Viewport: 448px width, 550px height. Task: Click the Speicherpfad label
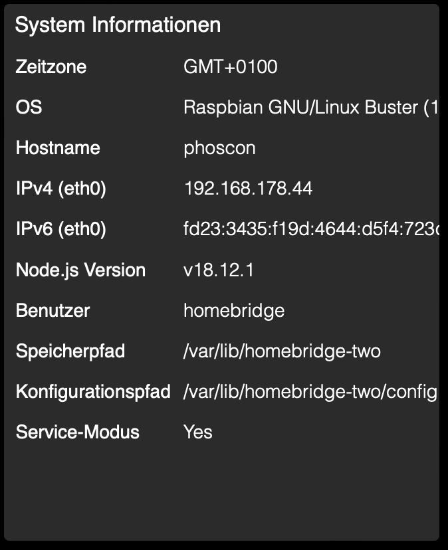click(70, 351)
